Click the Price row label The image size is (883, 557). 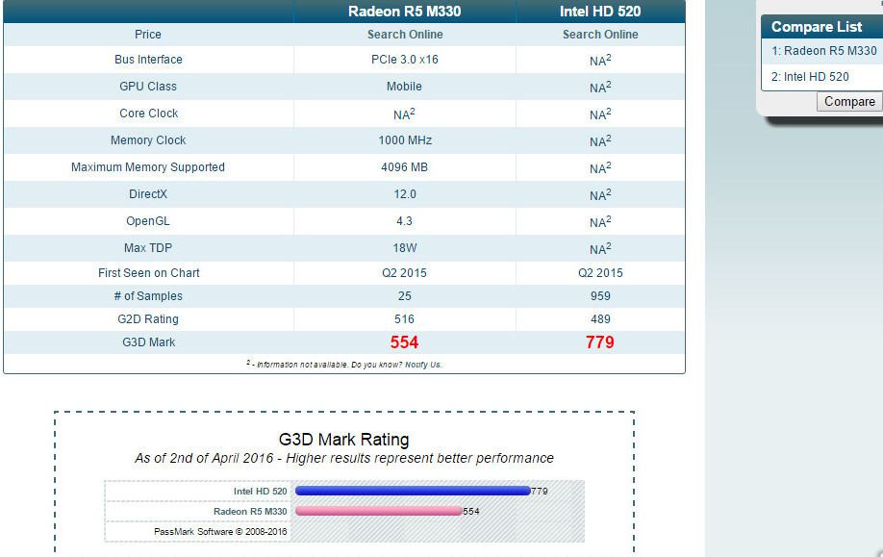click(147, 35)
